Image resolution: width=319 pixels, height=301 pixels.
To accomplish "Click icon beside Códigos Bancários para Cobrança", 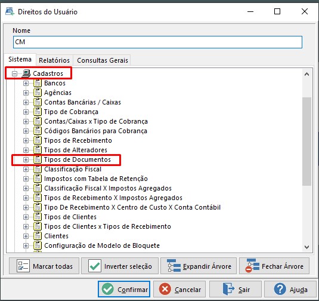I will pyautogui.click(x=38, y=131).
